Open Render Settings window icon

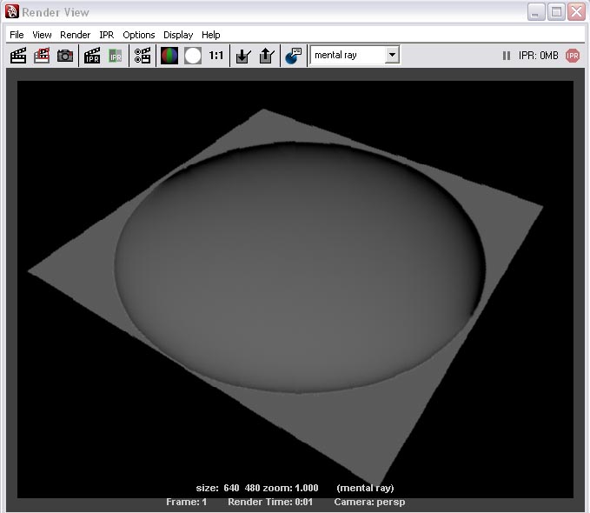pyautogui.click(x=143, y=56)
